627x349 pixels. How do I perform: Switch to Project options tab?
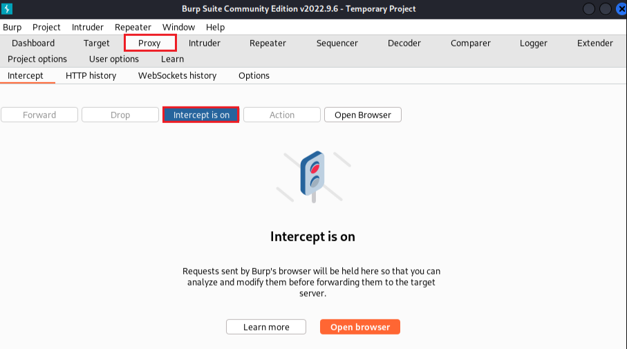coord(37,59)
